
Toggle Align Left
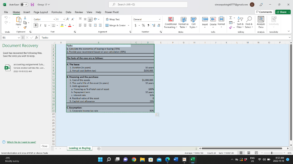point(80,25)
